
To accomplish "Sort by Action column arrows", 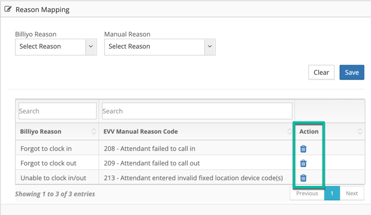I will 360,131.
